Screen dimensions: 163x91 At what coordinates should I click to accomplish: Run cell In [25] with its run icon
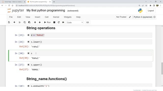coord(28,35)
